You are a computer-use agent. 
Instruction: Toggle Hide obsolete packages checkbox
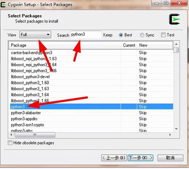(x=10, y=143)
